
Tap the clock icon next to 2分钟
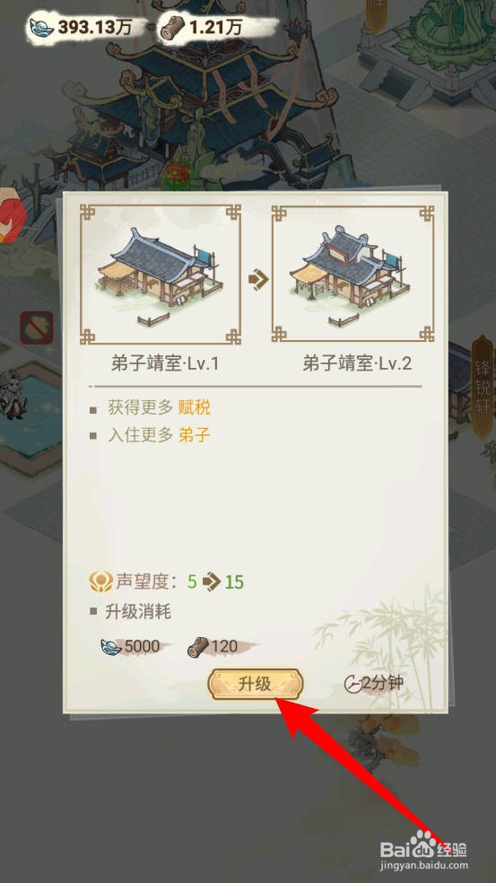(352, 684)
